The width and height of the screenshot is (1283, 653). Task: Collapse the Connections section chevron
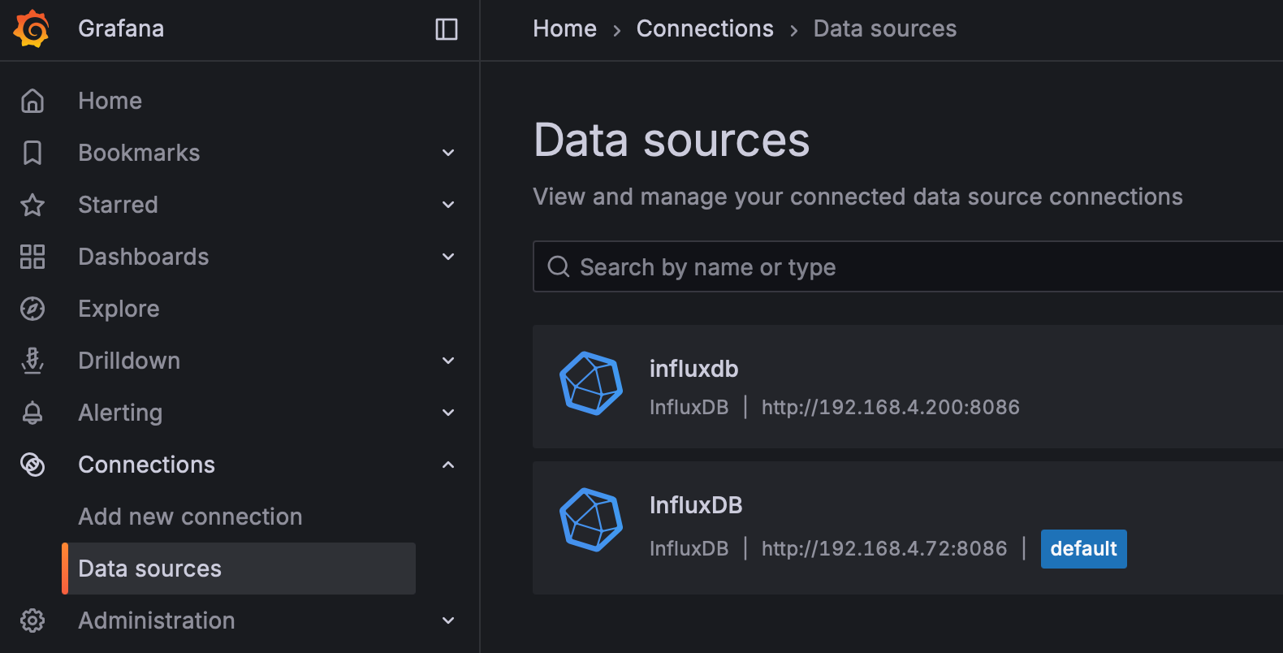pyautogui.click(x=448, y=465)
